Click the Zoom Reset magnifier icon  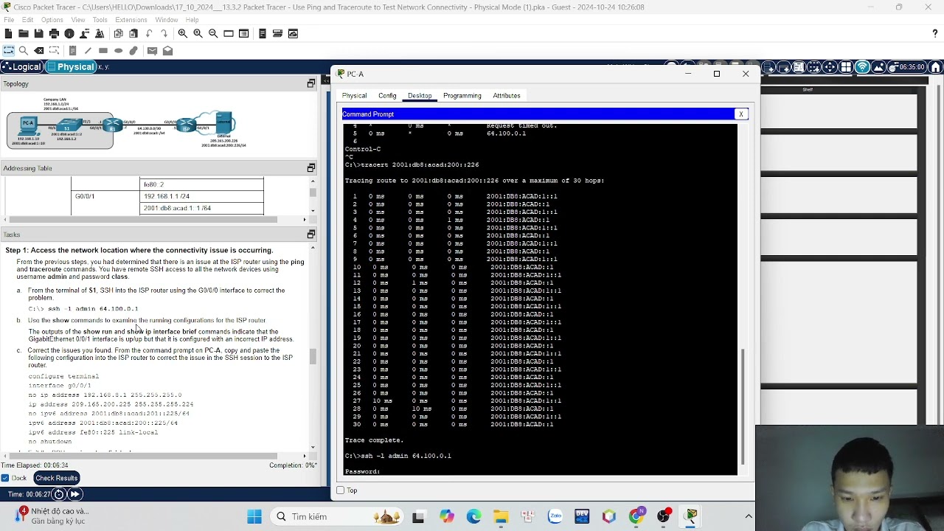tap(198, 34)
